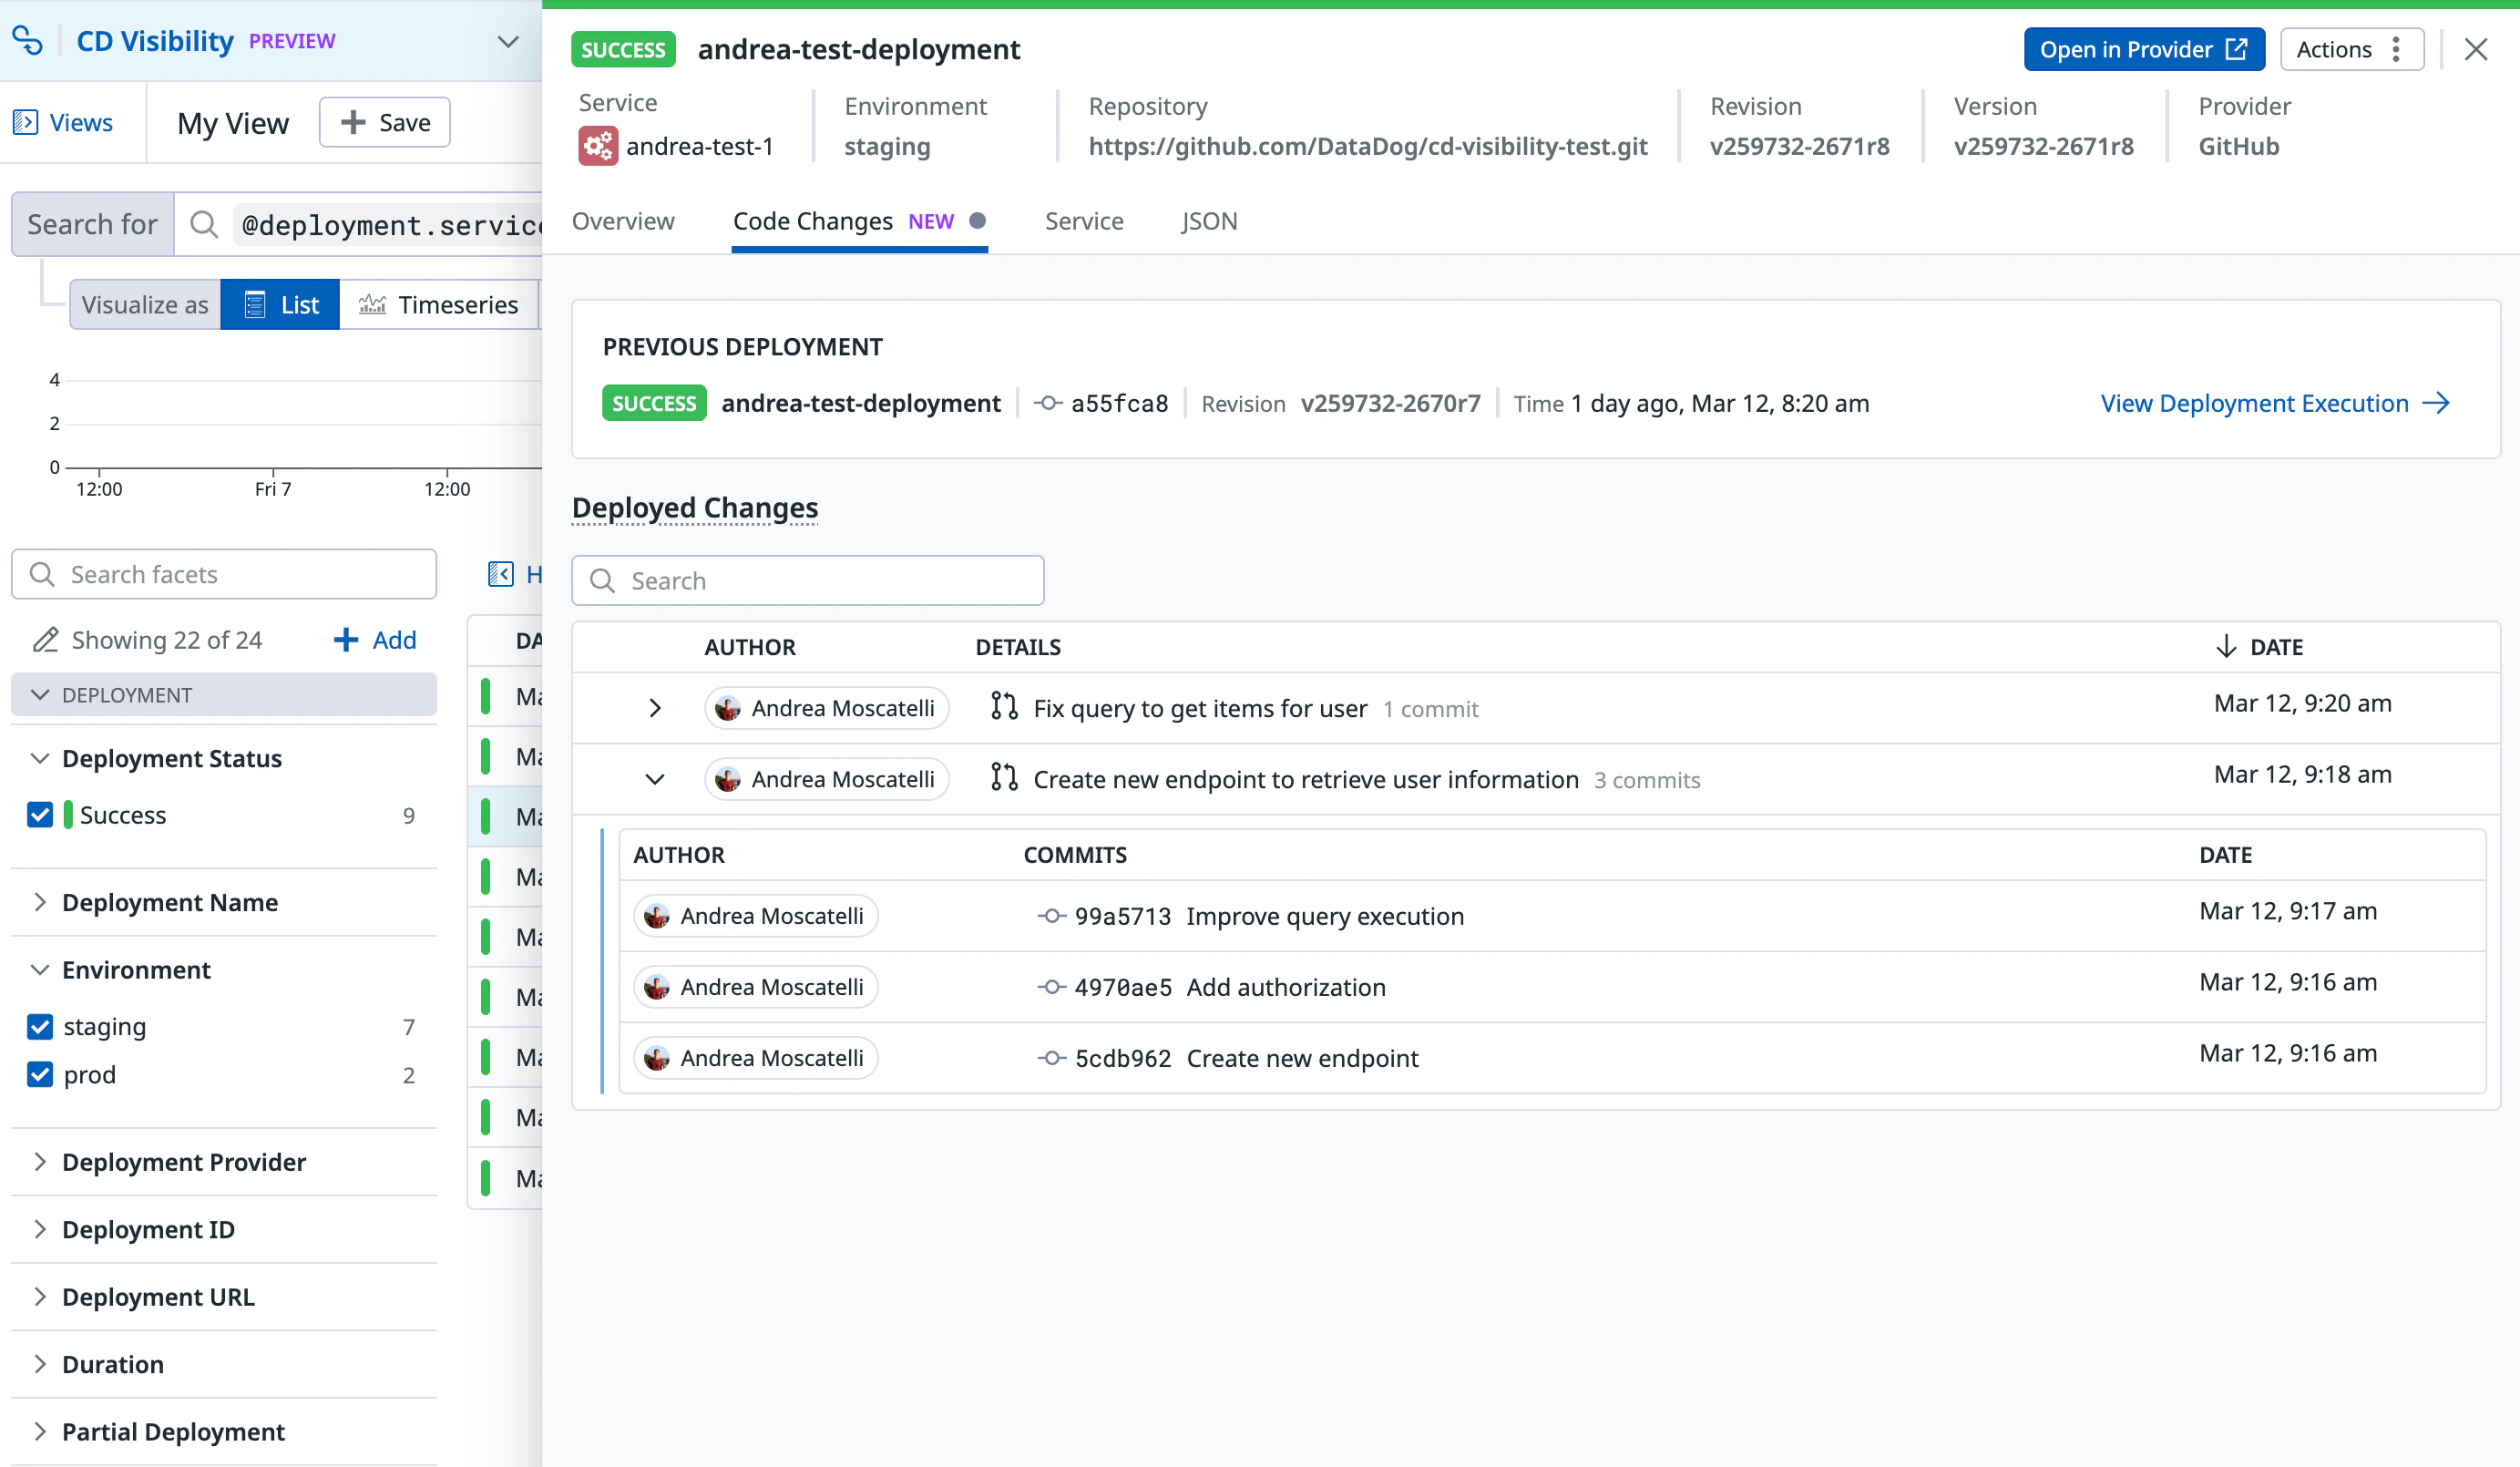Expand the Fix query to get items row
2520x1467 pixels.
click(655, 708)
